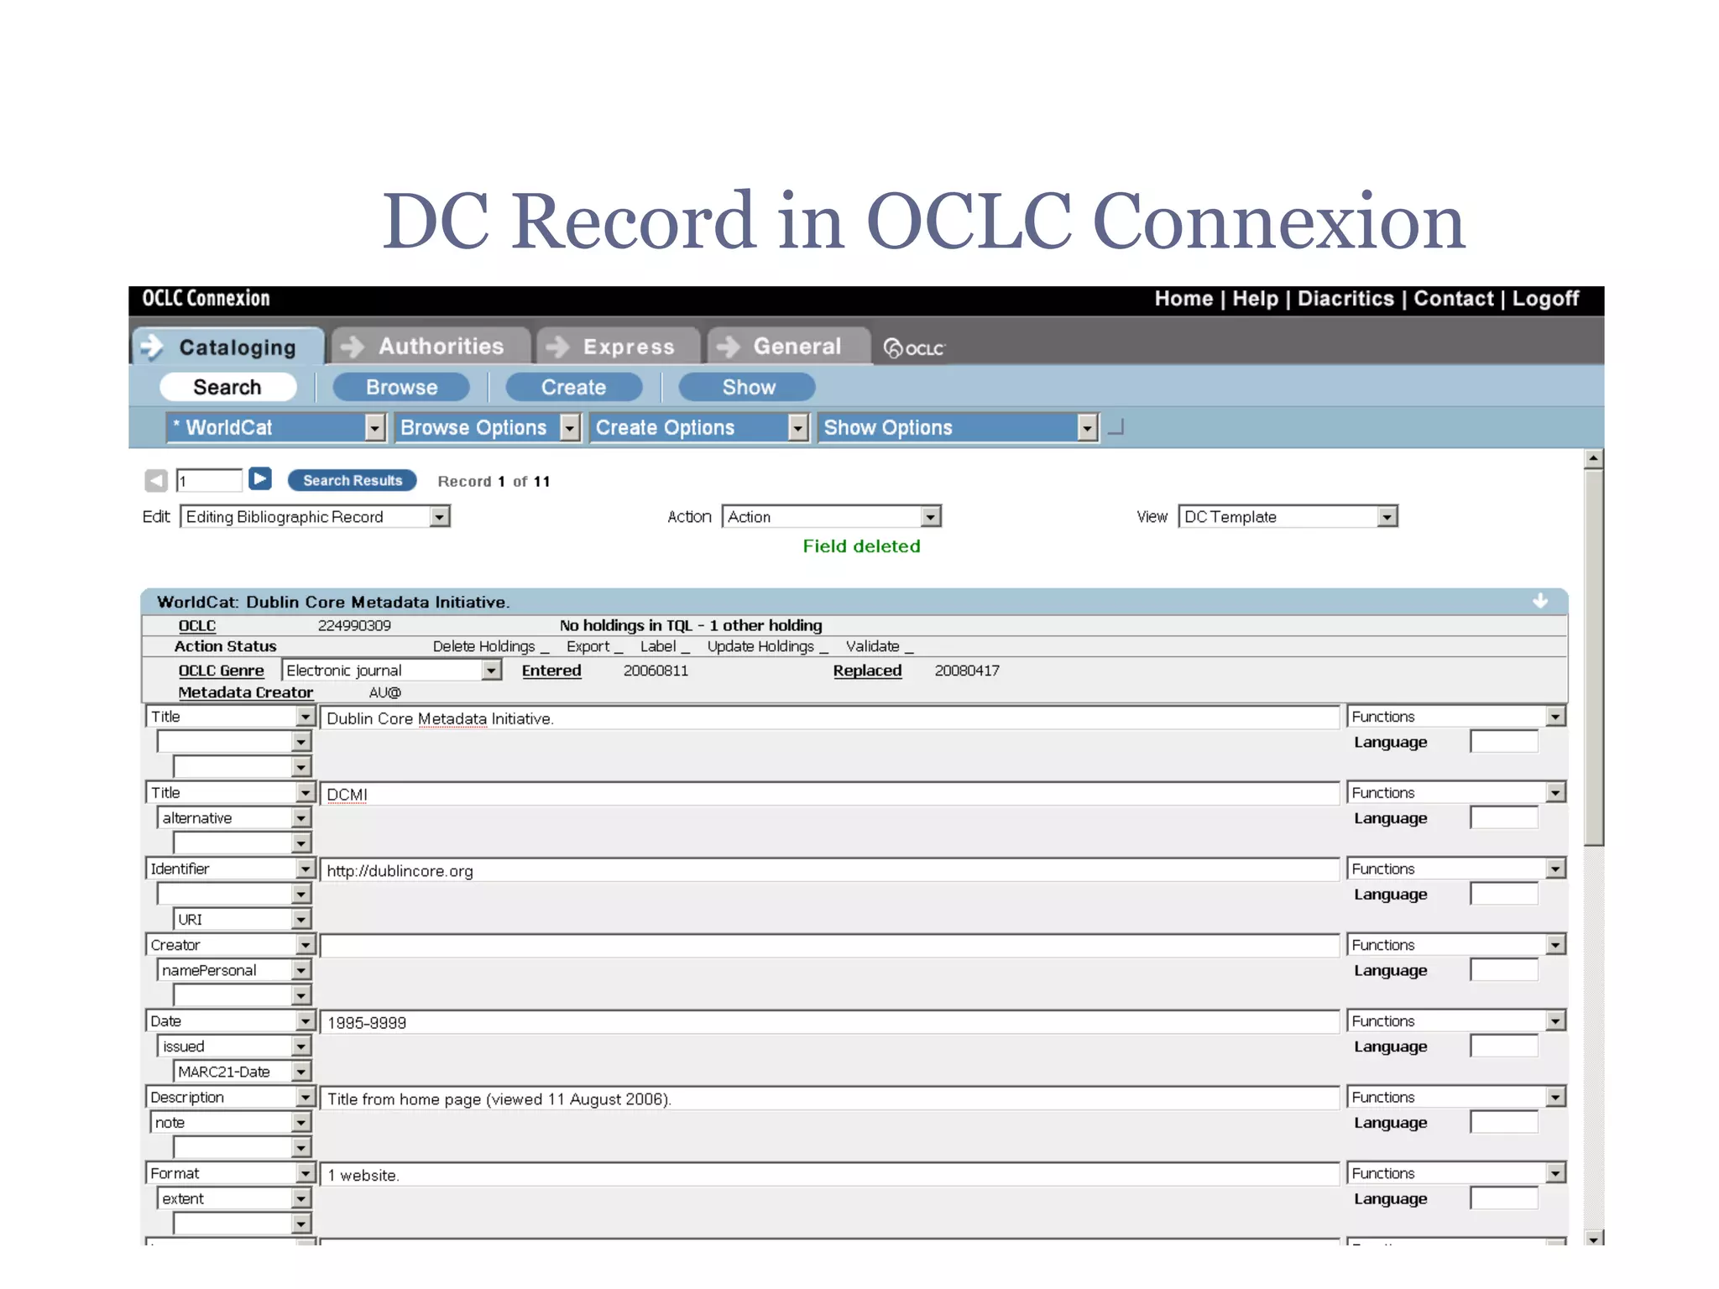The width and height of the screenshot is (1719, 1289).
Task: Click the Logoff link
Action: pos(1545,299)
